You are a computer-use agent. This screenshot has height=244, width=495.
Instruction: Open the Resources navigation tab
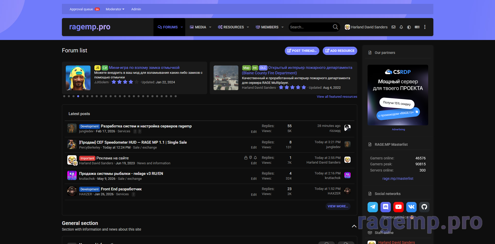click(x=231, y=27)
